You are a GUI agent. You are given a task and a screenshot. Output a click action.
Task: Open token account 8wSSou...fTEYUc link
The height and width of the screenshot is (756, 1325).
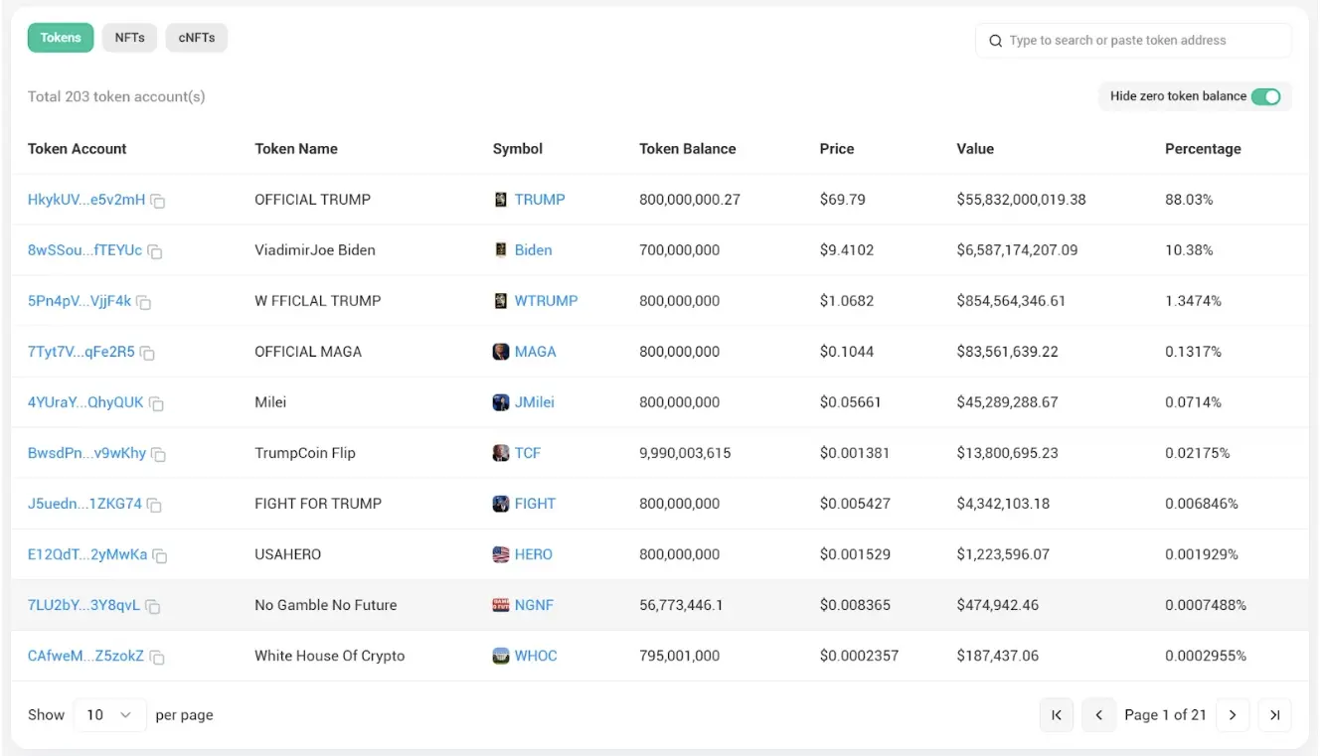(84, 250)
